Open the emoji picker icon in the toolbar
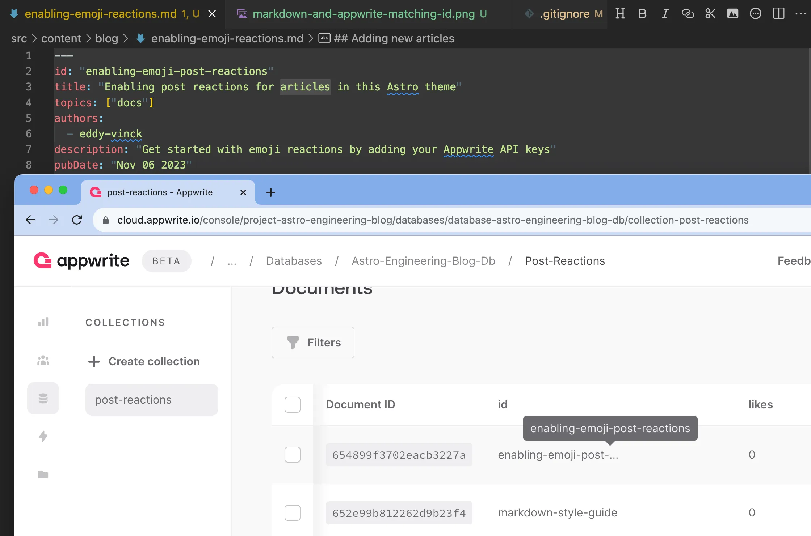This screenshot has width=811, height=536. (x=756, y=14)
